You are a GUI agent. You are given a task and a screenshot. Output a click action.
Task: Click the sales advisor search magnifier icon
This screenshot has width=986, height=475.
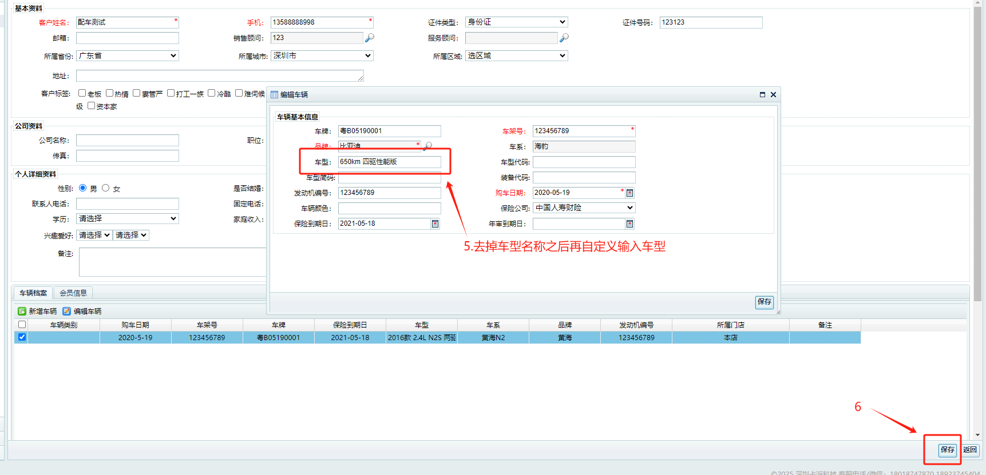(x=370, y=38)
